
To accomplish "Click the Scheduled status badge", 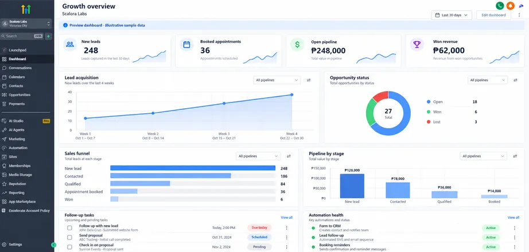I will click(x=259, y=237).
